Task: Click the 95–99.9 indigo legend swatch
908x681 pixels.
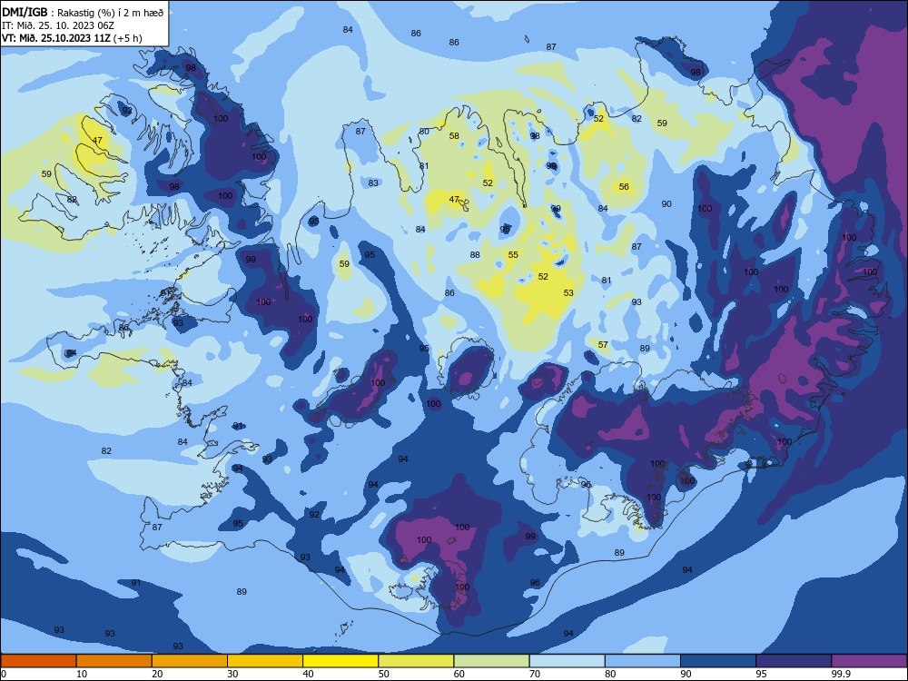Action: tap(794, 661)
